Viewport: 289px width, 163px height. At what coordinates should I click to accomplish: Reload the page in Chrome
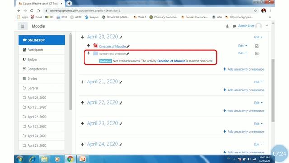(32, 11)
